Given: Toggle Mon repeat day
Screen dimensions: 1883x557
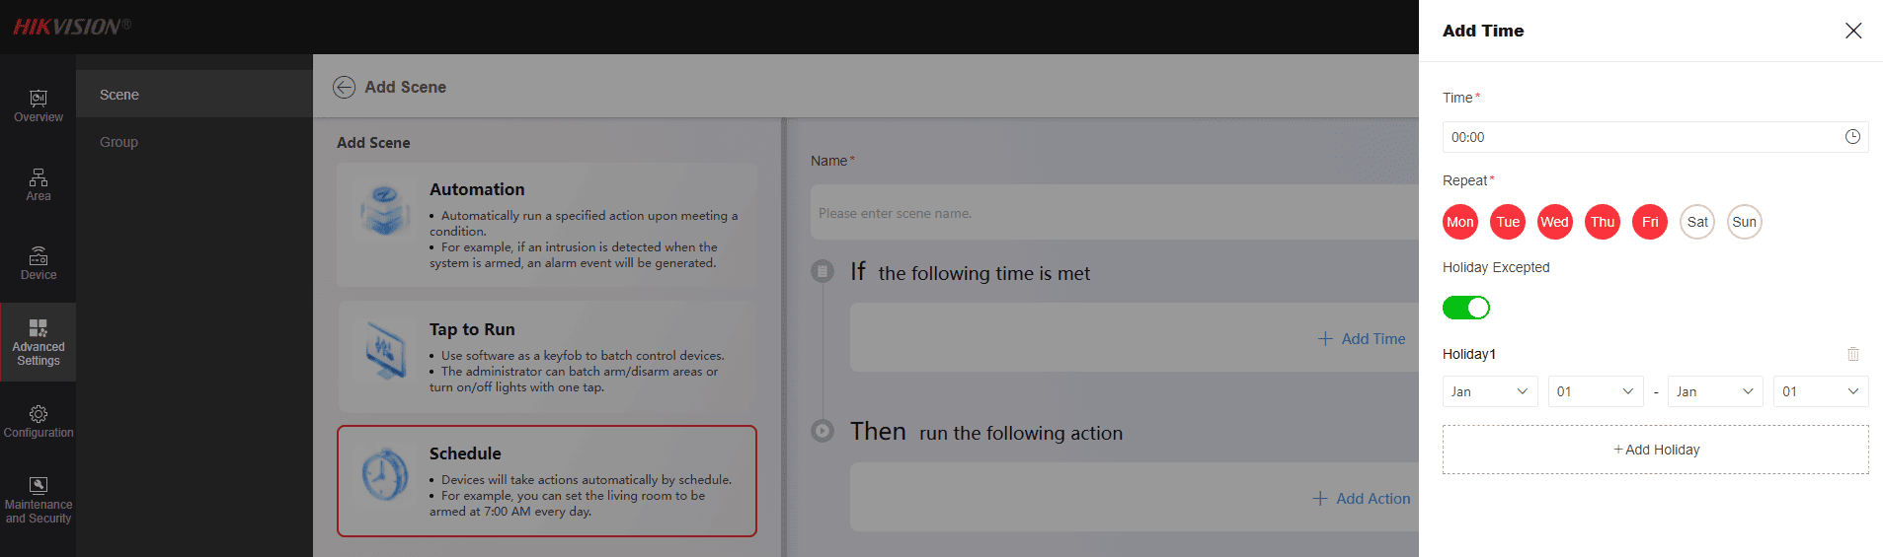Looking at the screenshot, I should [1460, 222].
